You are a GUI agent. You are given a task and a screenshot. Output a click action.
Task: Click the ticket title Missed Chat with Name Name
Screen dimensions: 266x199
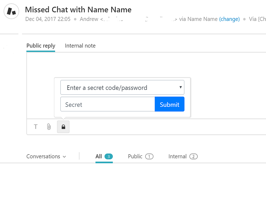click(78, 10)
